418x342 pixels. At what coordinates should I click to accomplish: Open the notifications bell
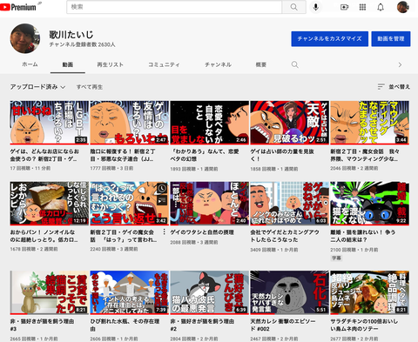(381, 7)
